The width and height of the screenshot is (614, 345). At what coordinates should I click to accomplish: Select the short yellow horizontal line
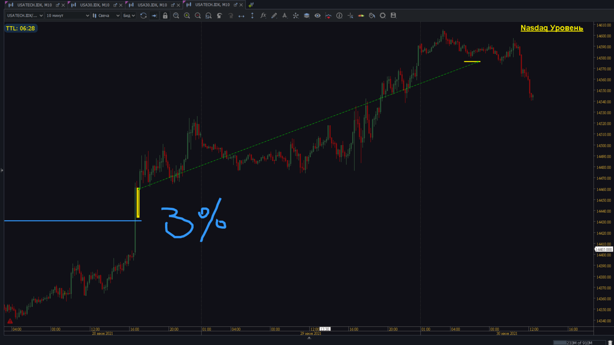click(x=472, y=61)
